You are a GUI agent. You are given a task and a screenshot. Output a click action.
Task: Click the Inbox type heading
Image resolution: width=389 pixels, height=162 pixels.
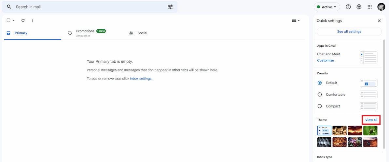coord(325,157)
